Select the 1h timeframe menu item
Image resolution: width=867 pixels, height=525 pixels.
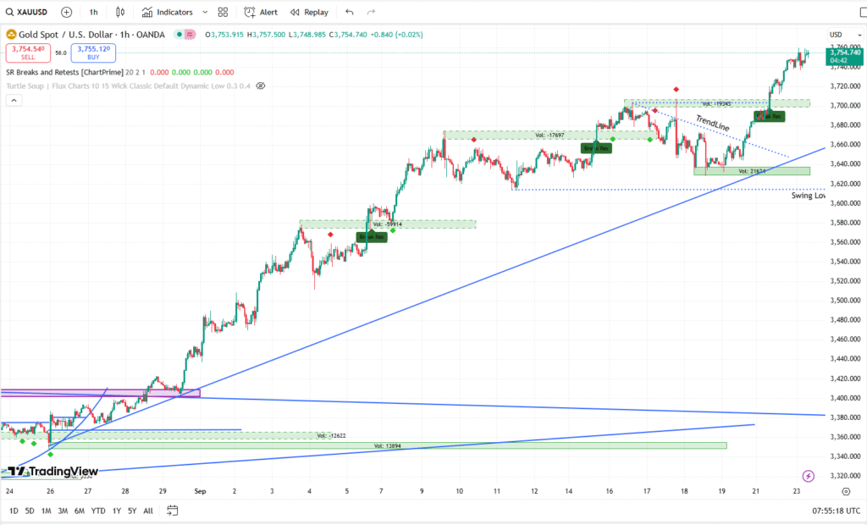[x=93, y=12]
